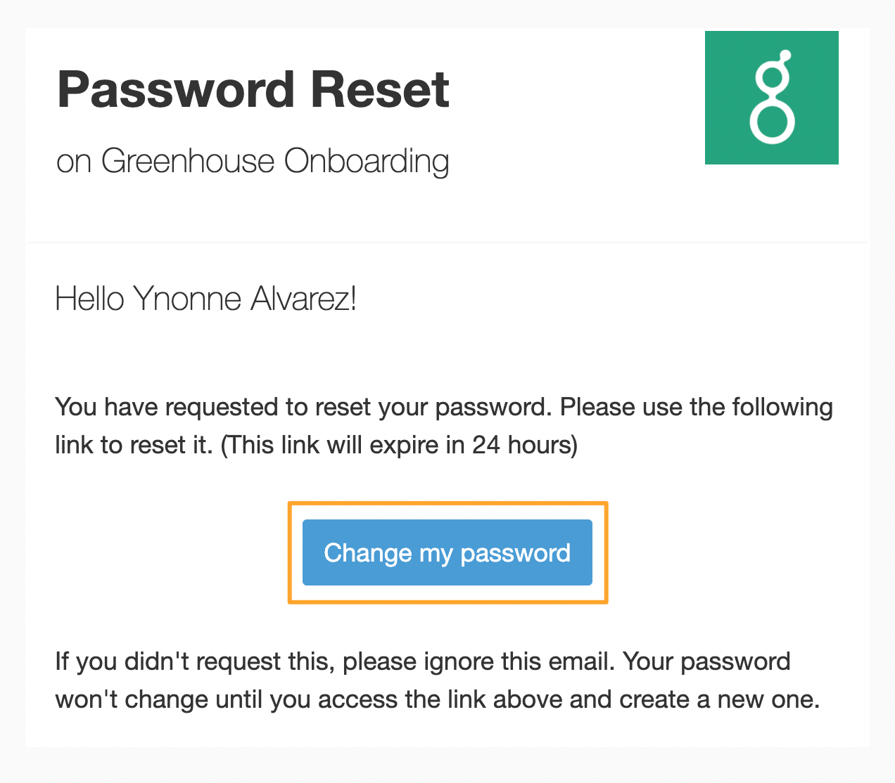Click the white 'g' glyph inside the logo
This screenshot has width=895, height=783.
pos(773,97)
